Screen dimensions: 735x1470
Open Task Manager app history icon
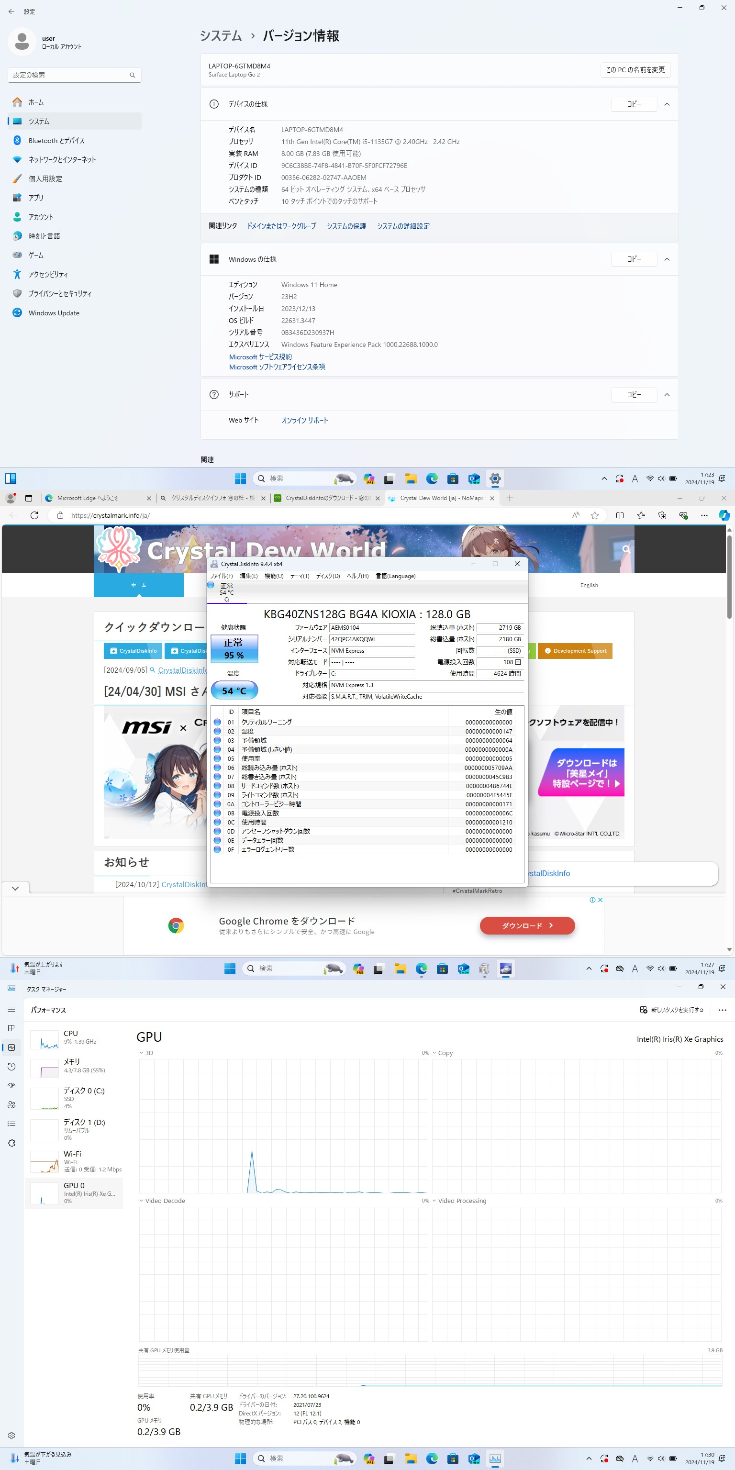click(11, 1067)
